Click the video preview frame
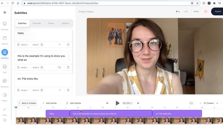This screenshot has height=125, width=223. (155, 56)
